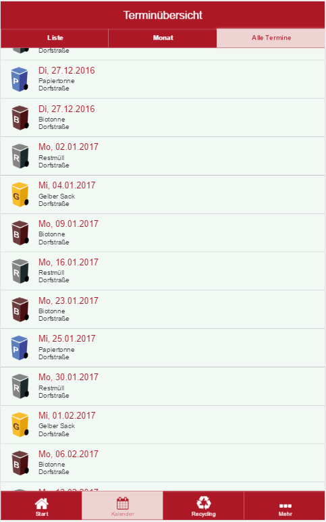The width and height of the screenshot is (326, 522).
Task: Click yellow Gelber Sack icon for 04.01.2017
Action: 20,194
